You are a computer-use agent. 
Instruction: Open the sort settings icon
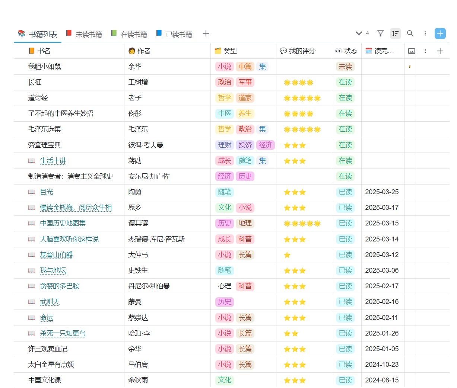point(395,33)
